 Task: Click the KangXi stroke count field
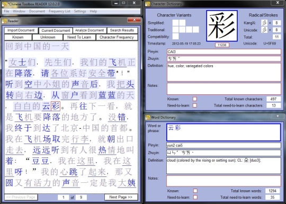[x=276, y=23]
